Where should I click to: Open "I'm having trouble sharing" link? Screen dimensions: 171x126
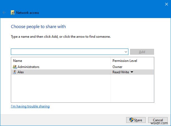point(30,106)
